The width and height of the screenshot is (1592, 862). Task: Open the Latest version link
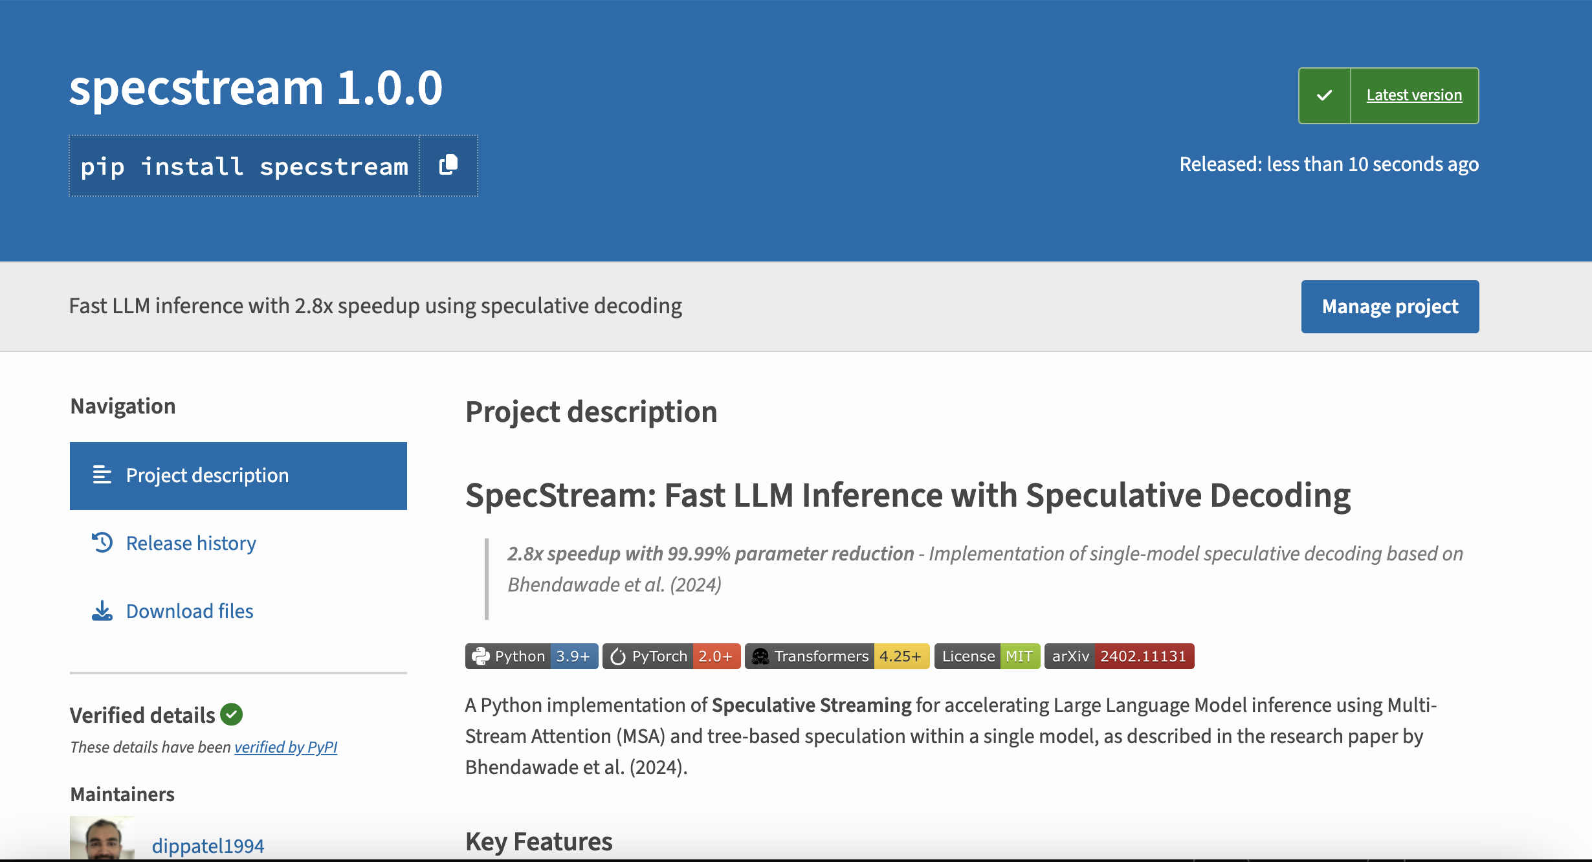1414,95
